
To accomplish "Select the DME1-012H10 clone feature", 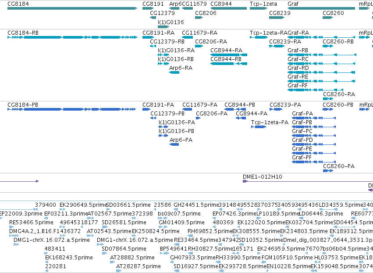I will tap(308, 182).
